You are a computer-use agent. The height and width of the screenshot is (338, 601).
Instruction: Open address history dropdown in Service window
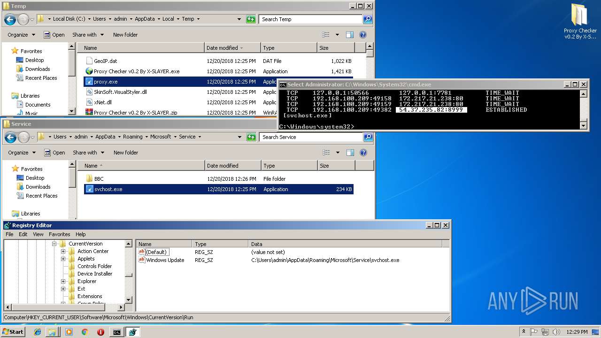[239, 137]
